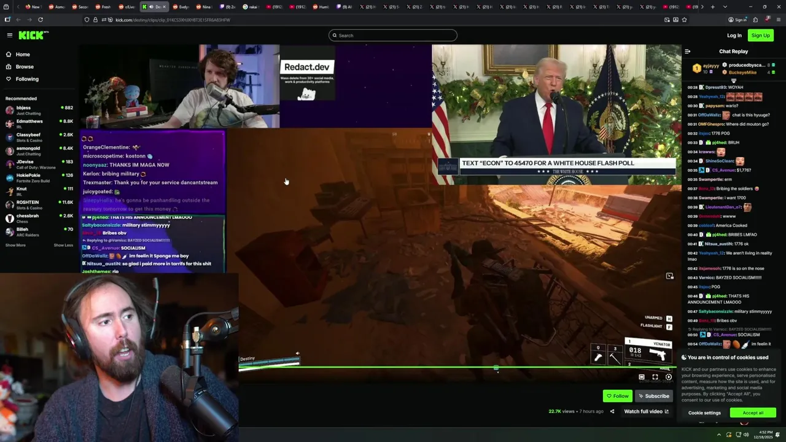
Task: Bookmark the page with the star icon
Action: click(684, 20)
